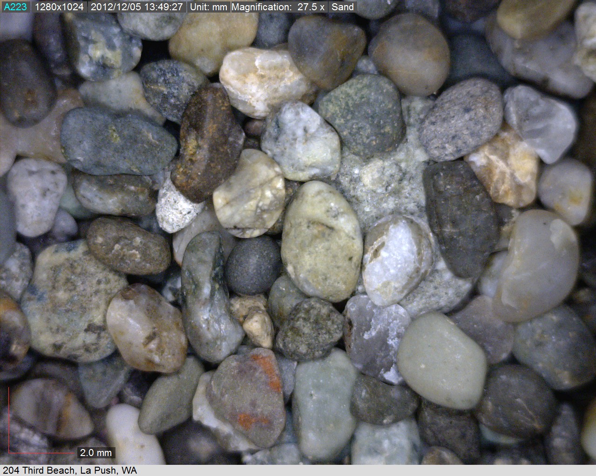Image resolution: width=596 pixels, height=476 pixels.
Task: Click the 'Magnification: 27.5 x' label
Action: tap(279, 7)
